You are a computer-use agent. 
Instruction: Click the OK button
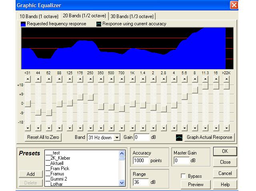click(x=225, y=151)
